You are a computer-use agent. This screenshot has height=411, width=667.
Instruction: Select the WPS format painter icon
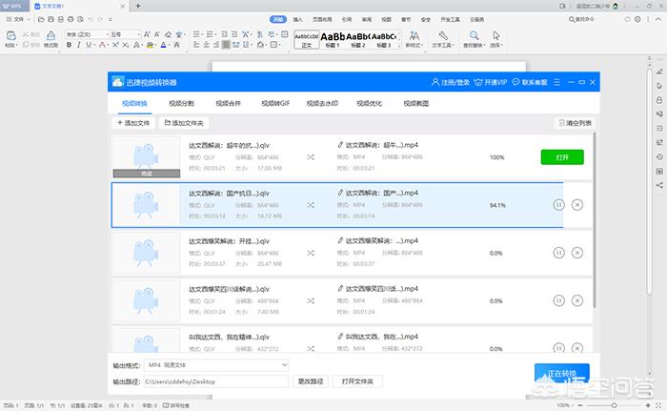(x=51, y=36)
